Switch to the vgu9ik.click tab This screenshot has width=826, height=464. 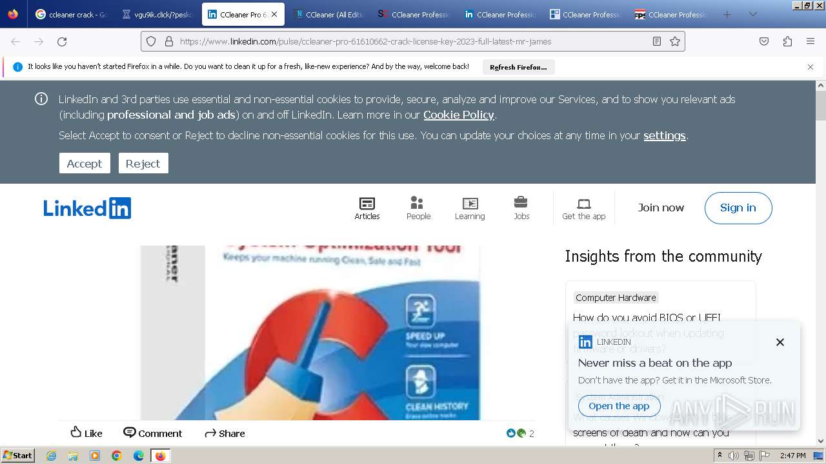click(x=158, y=14)
